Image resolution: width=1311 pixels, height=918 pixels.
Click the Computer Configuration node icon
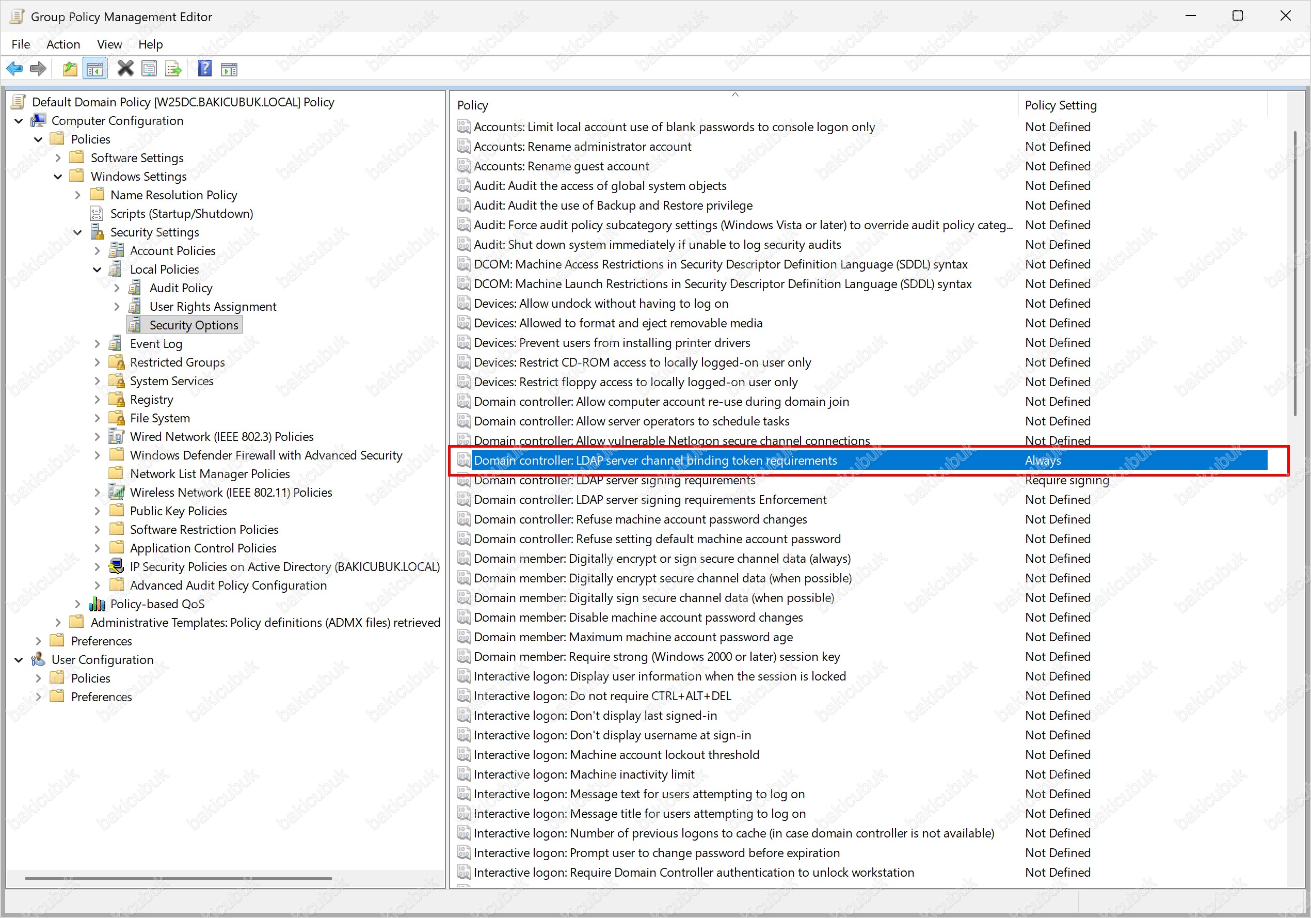tap(39, 120)
